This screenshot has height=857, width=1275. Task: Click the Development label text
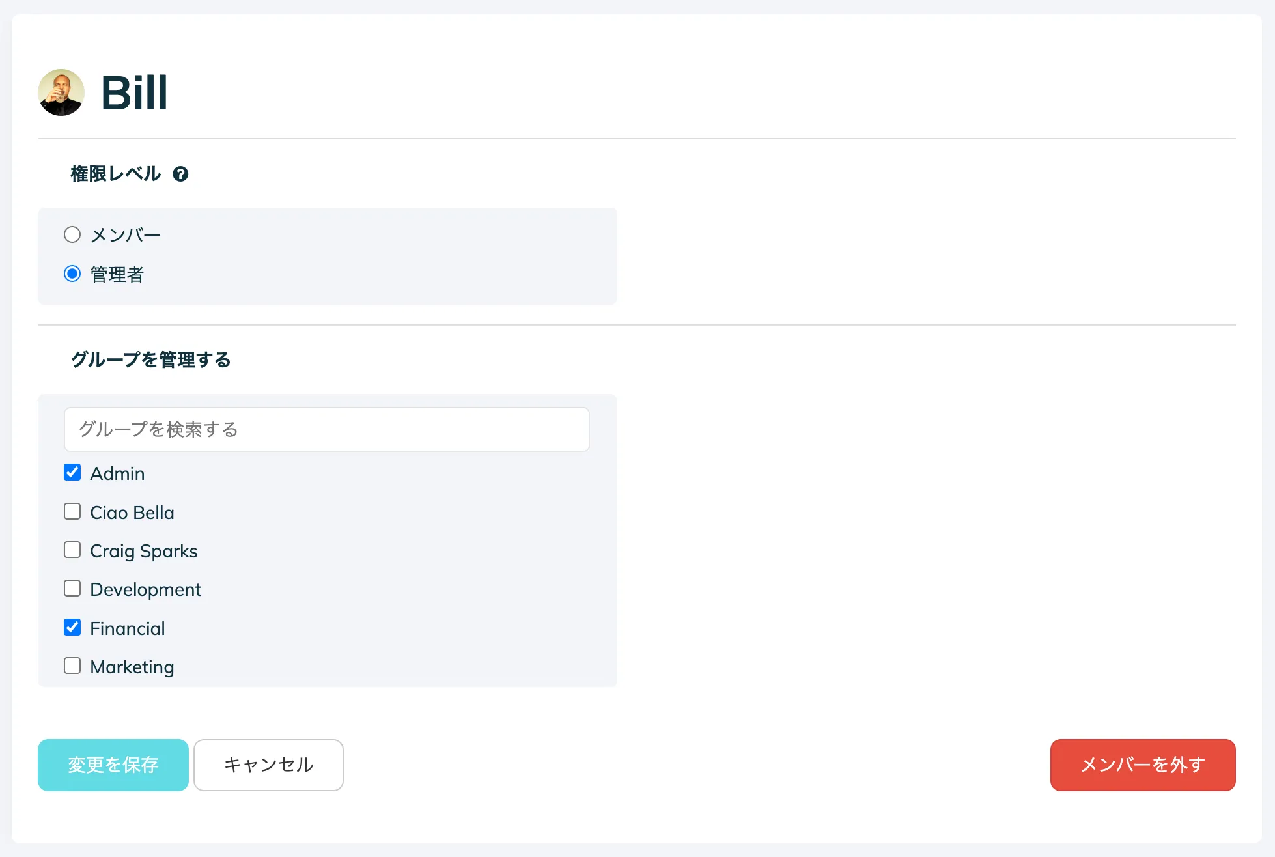[146, 589]
